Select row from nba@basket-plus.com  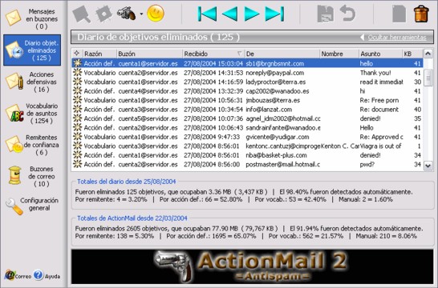click(x=248, y=155)
